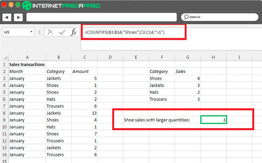Select the active cell H9 showing 3
The image size is (262, 163).
point(214,120)
